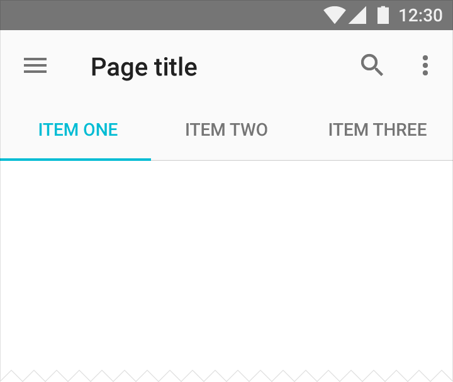Click the Page title text
Viewport: 453px width, 382px height.
click(144, 67)
